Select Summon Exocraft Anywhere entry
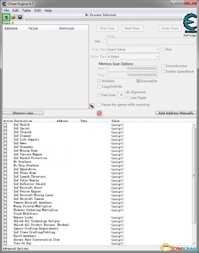The height and width of the screenshot is (253, 199). coord(33,203)
